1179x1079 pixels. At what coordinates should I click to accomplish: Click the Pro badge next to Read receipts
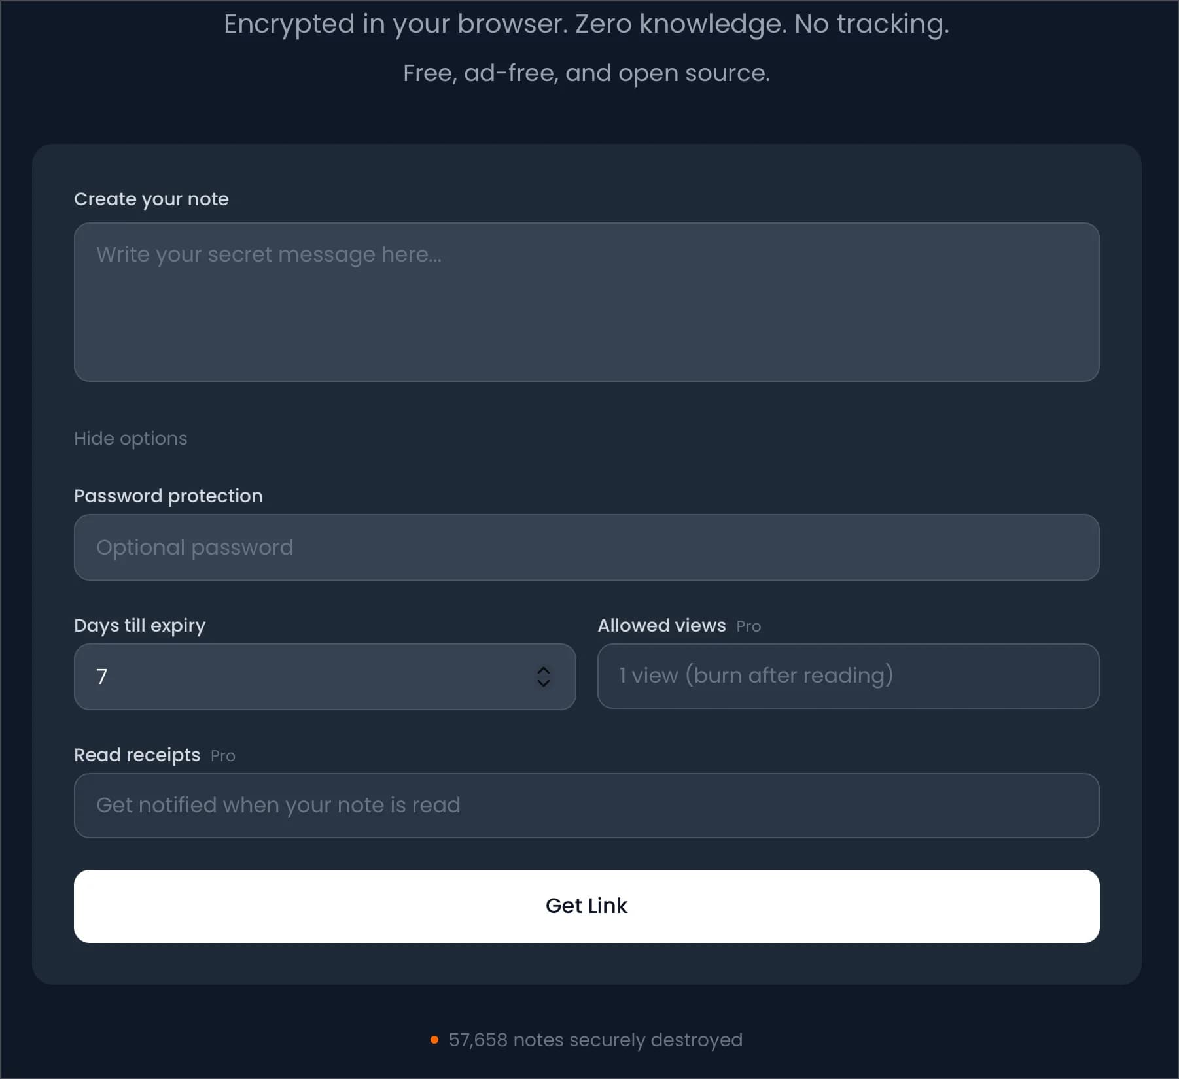click(x=223, y=756)
